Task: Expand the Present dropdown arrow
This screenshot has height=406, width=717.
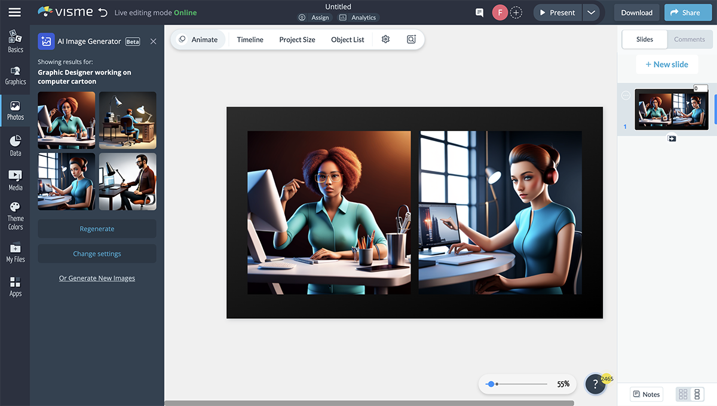Action: coord(591,13)
